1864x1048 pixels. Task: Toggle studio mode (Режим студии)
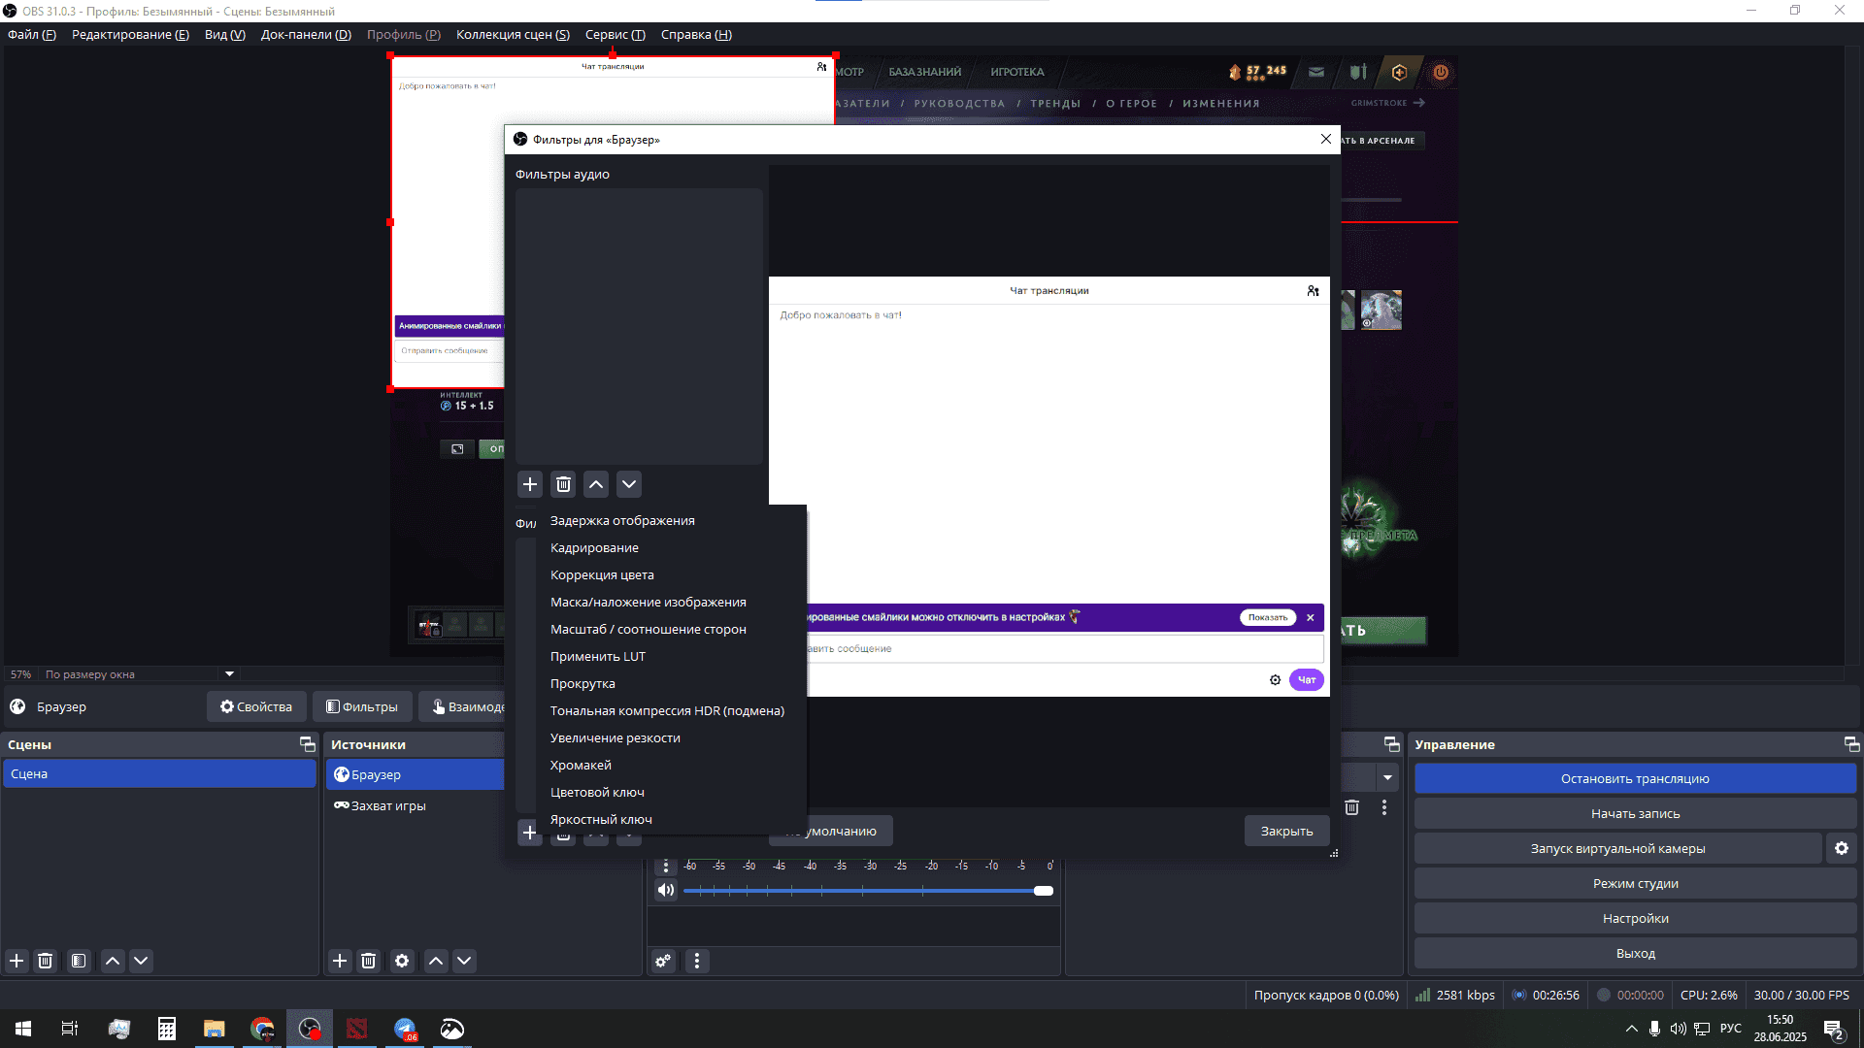click(x=1635, y=883)
